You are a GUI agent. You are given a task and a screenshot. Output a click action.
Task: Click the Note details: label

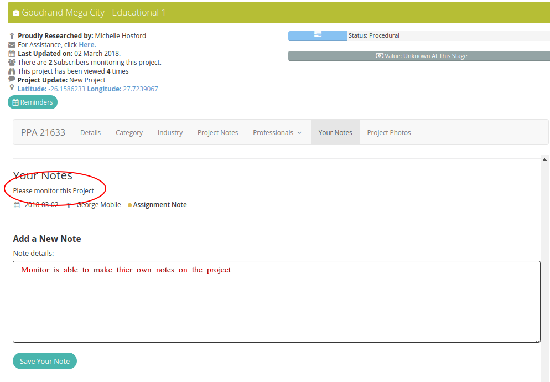point(33,253)
